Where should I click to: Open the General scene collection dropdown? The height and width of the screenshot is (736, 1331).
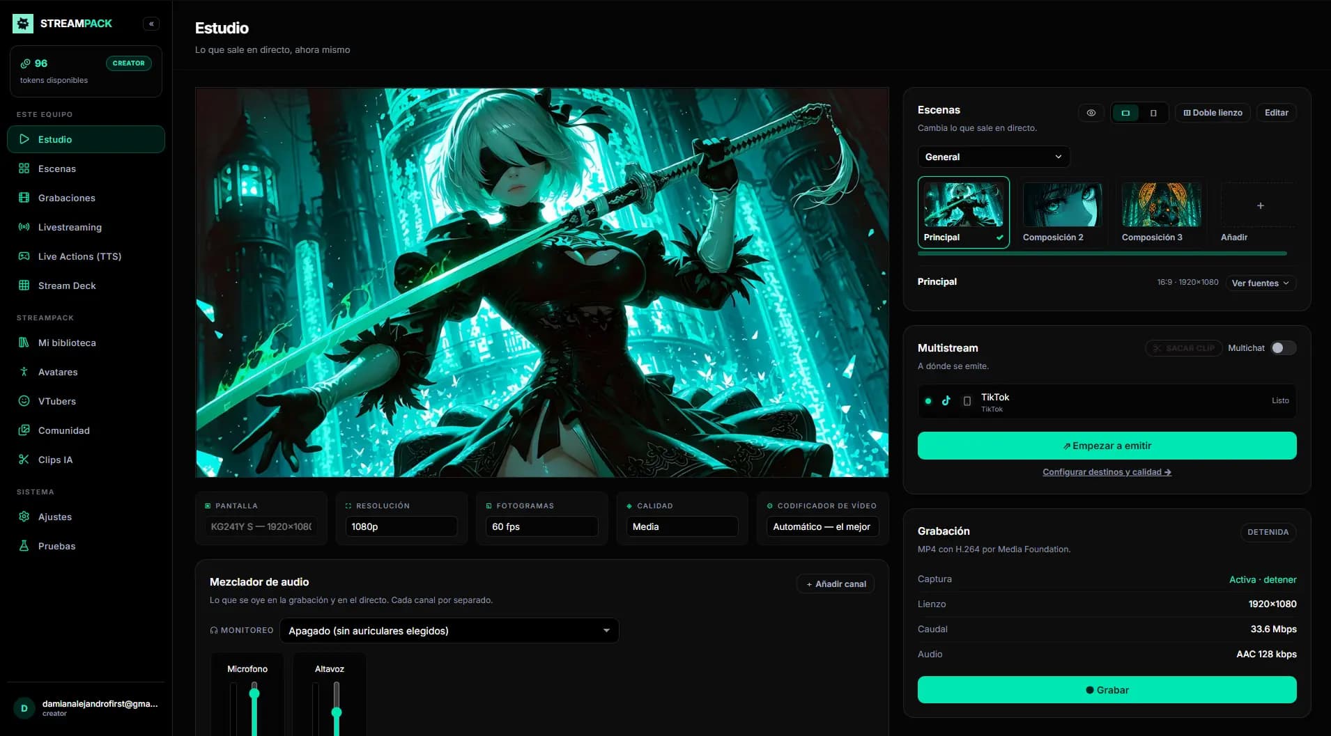994,157
